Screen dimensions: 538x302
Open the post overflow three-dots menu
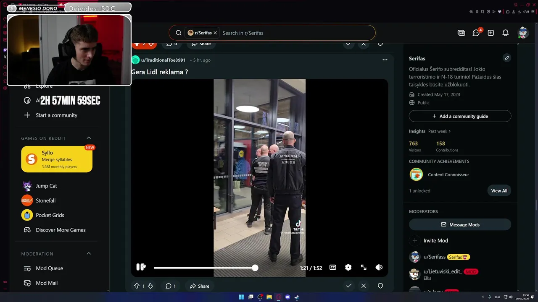click(385, 60)
